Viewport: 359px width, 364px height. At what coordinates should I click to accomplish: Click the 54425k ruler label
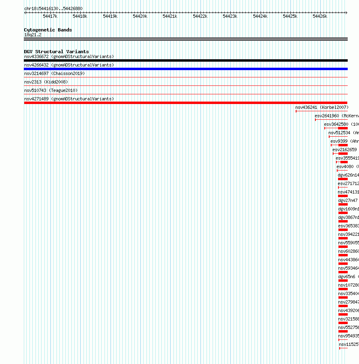290,16
